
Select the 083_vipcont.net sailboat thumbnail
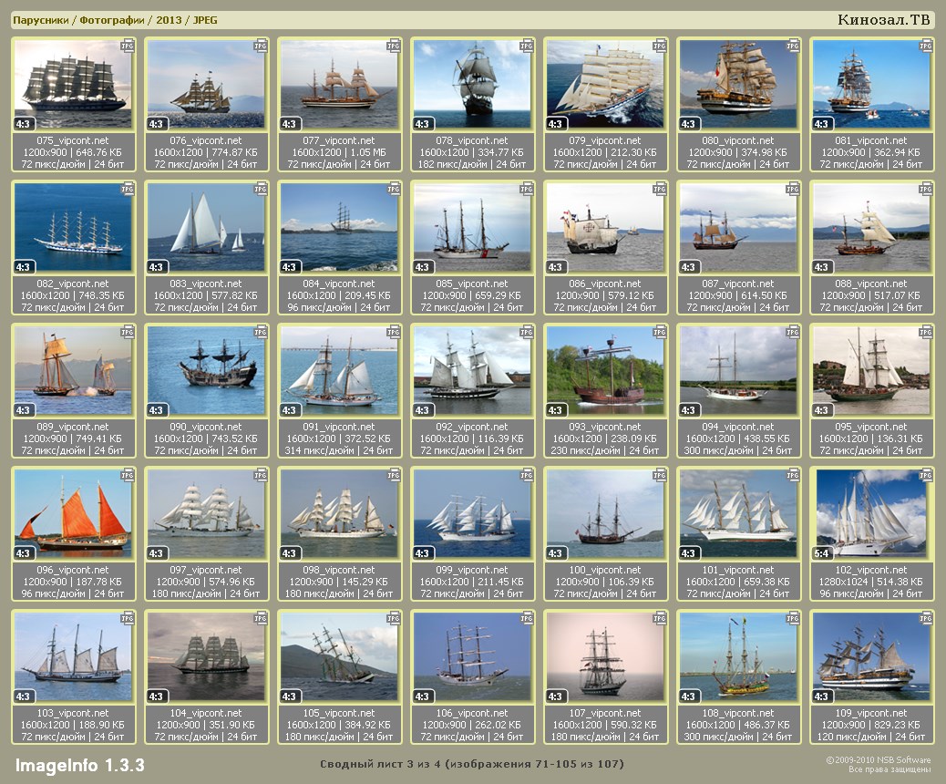206,228
